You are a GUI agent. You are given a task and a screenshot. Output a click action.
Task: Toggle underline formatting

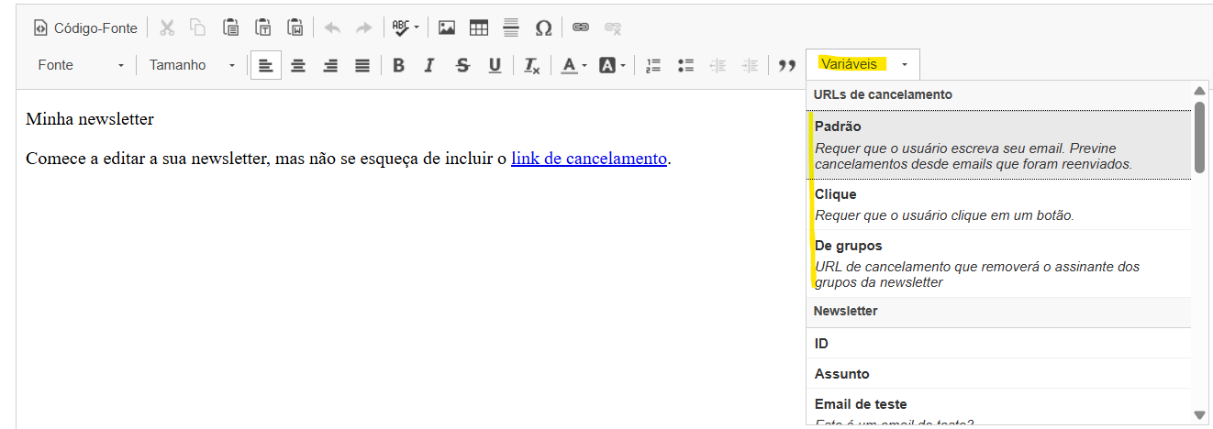(495, 65)
